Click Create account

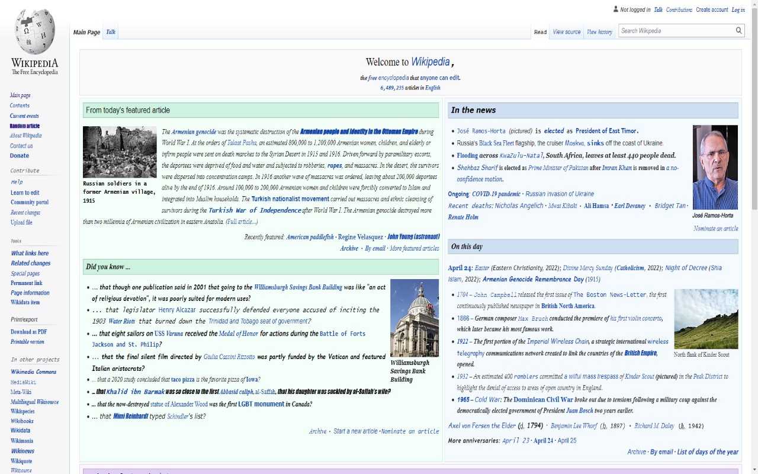click(x=712, y=9)
